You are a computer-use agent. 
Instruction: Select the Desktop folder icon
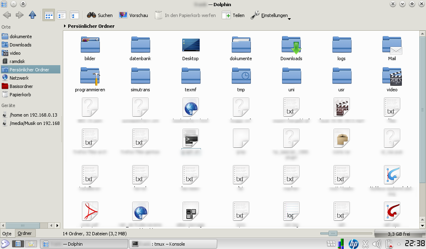[x=191, y=48]
